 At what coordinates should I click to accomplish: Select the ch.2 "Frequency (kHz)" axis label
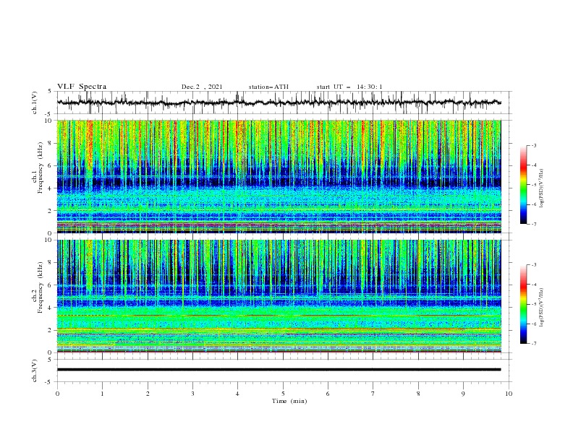click(41, 287)
